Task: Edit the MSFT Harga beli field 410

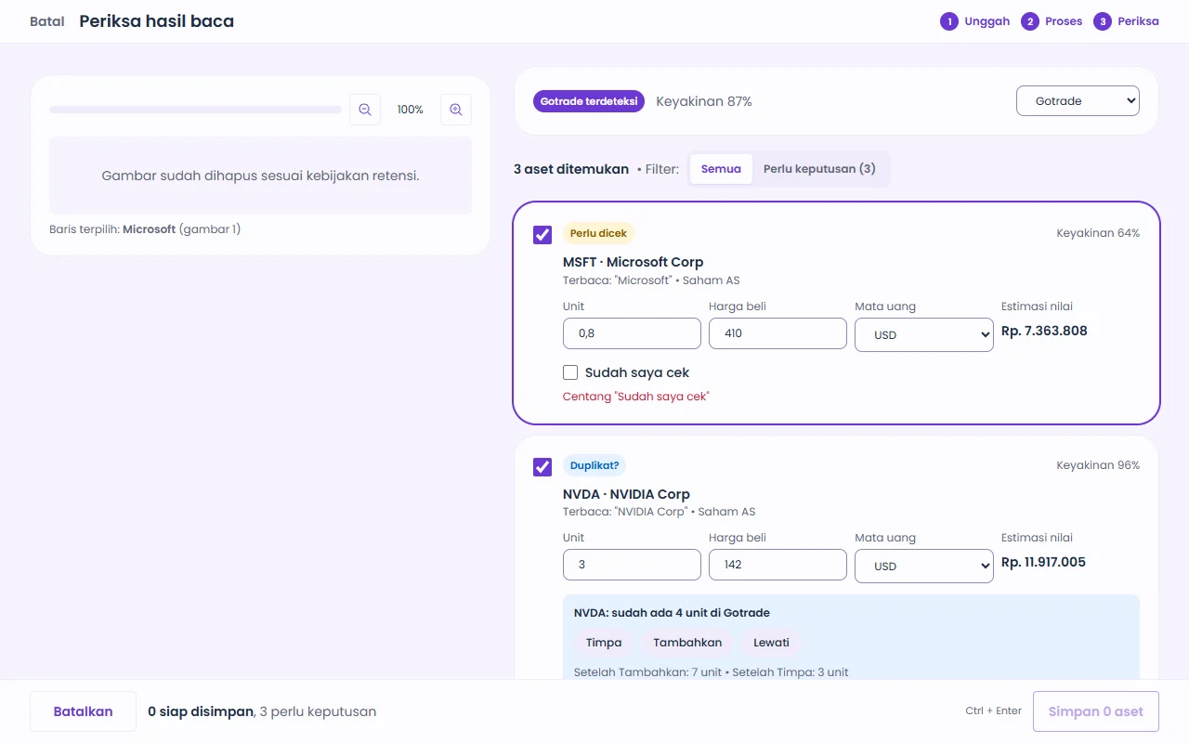Action: (x=777, y=333)
